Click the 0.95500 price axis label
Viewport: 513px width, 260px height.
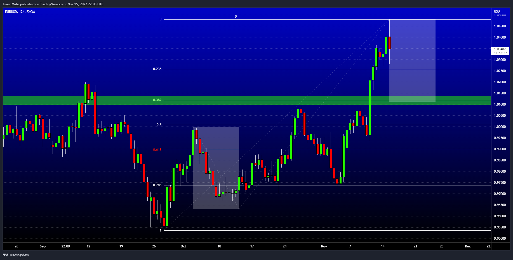point(500,227)
